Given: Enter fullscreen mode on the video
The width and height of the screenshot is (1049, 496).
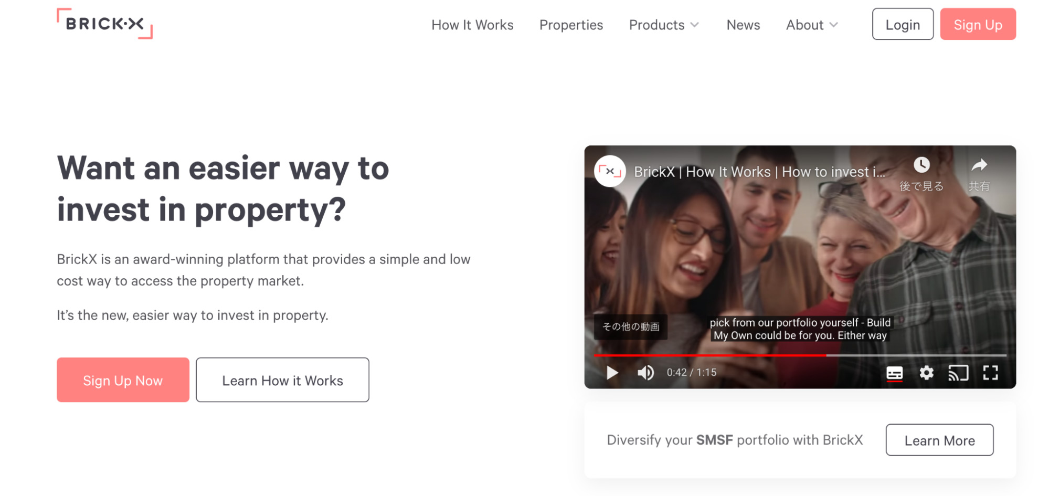Looking at the screenshot, I should pos(990,373).
